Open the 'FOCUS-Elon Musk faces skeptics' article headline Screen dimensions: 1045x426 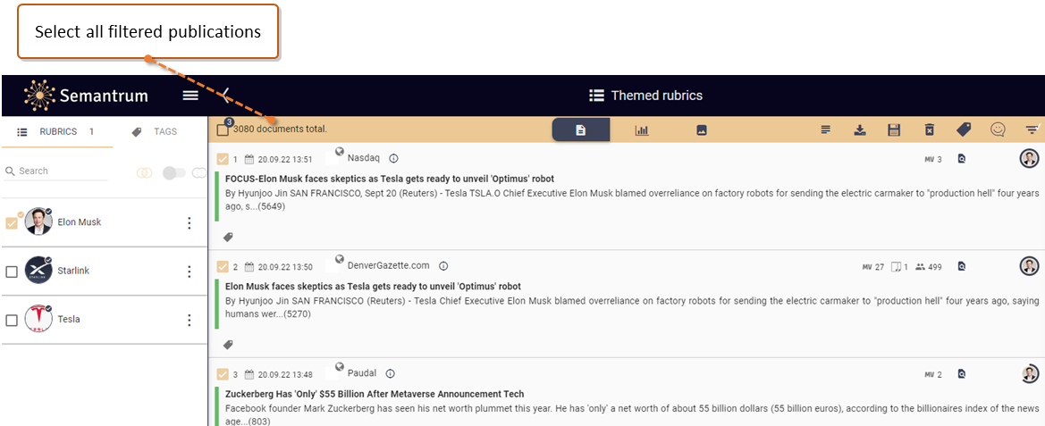point(390,179)
